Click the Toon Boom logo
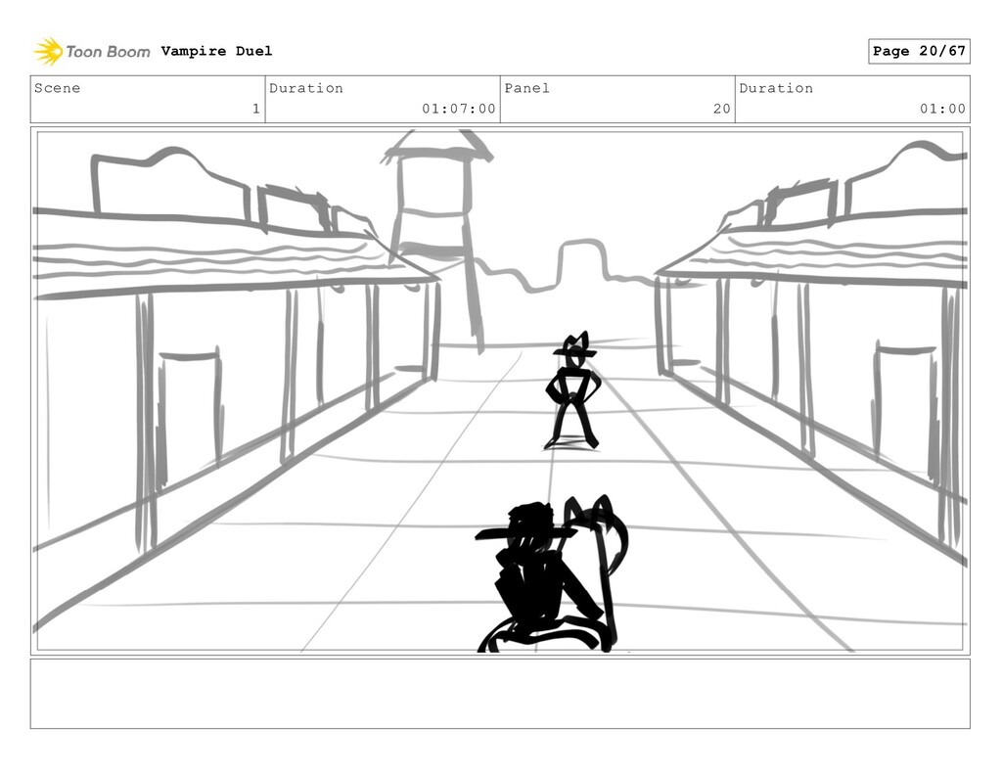The height and width of the screenshot is (774, 1002). point(91,52)
